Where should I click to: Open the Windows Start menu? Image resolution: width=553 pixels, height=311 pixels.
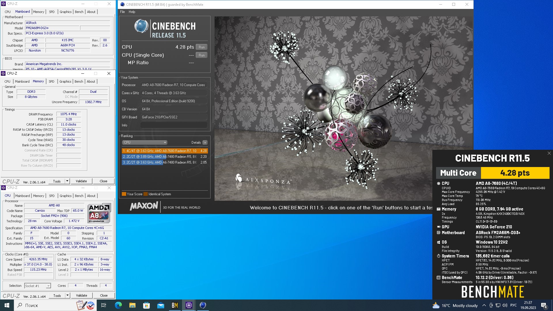coord(7,305)
